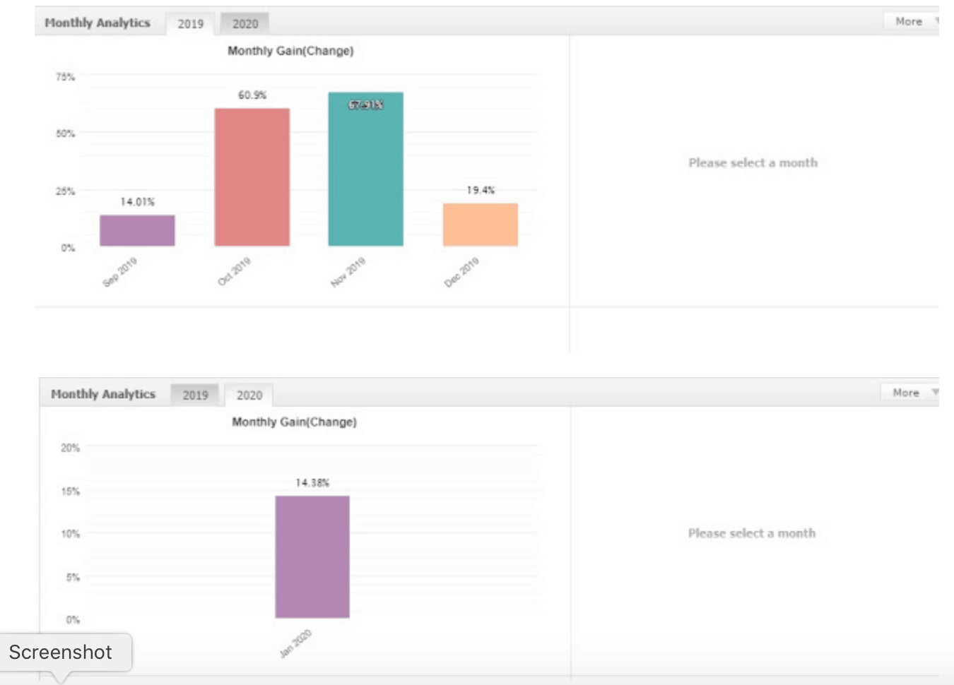Click the 20% y-axis label in lower chart

click(70, 448)
